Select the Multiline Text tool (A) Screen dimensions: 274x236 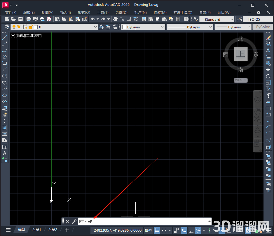pyautogui.click(x=5, y=153)
